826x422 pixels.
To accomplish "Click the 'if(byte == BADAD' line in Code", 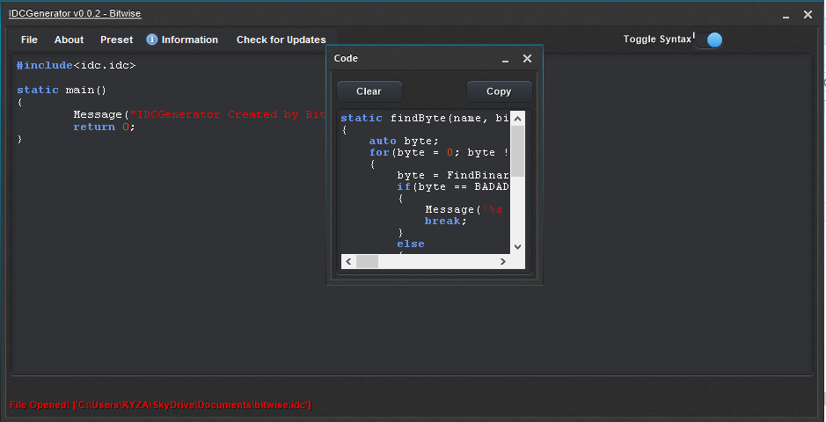I will pyautogui.click(x=453, y=186).
